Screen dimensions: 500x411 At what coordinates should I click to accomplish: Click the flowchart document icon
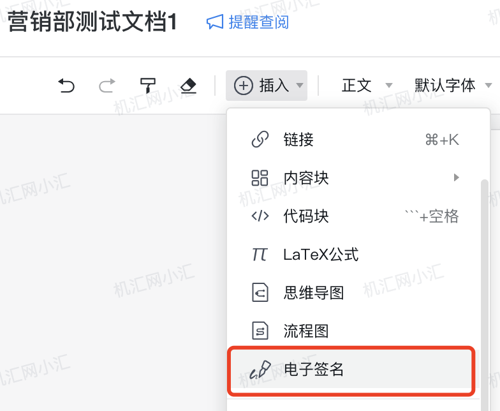coord(260,331)
